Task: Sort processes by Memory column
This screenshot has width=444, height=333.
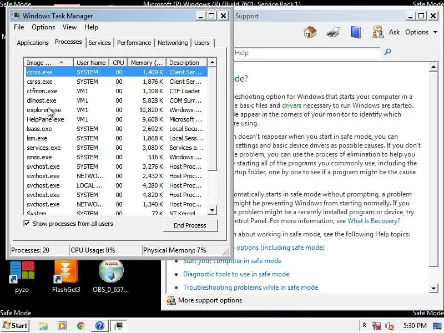Action: pyautogui.click(x=147, y=62)
